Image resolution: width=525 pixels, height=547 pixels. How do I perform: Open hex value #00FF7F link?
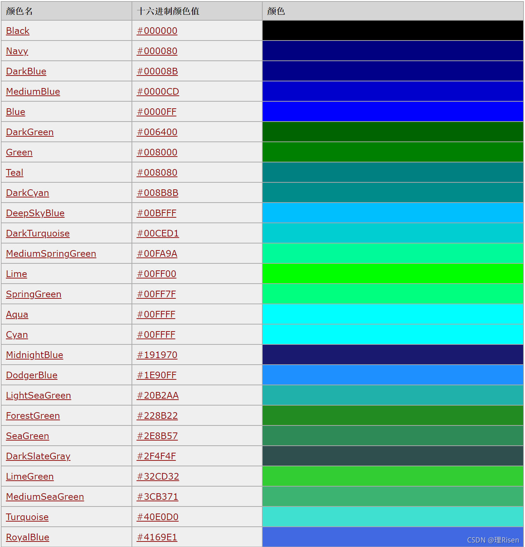coord(157,294)
